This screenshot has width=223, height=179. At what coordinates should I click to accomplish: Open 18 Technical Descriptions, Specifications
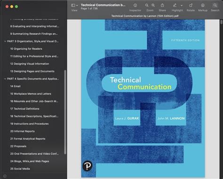34,116
